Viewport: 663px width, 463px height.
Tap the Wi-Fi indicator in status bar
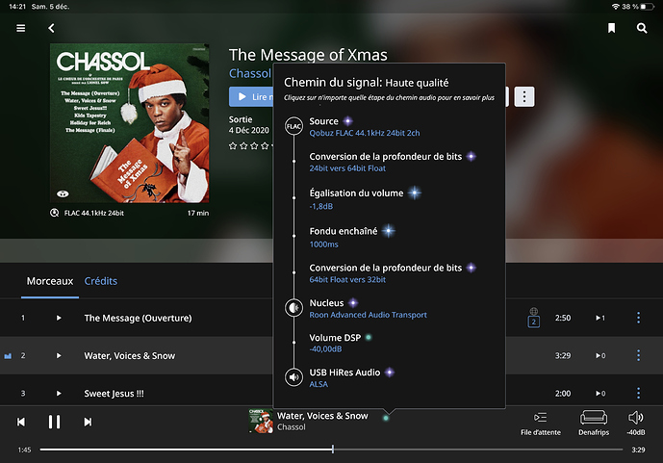pyautogui.click(x=616, y=7)
